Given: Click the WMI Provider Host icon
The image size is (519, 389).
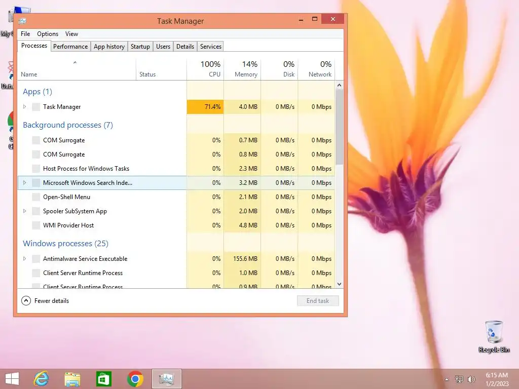Looking at the screenshot, I should click(36, 225).
